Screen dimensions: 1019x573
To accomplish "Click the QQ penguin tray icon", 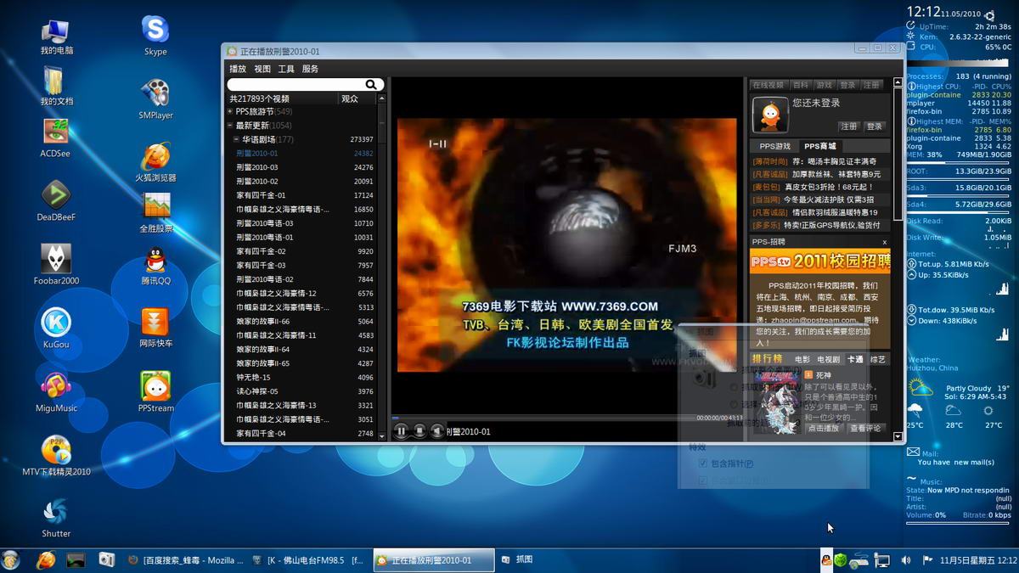I will 825,560.
